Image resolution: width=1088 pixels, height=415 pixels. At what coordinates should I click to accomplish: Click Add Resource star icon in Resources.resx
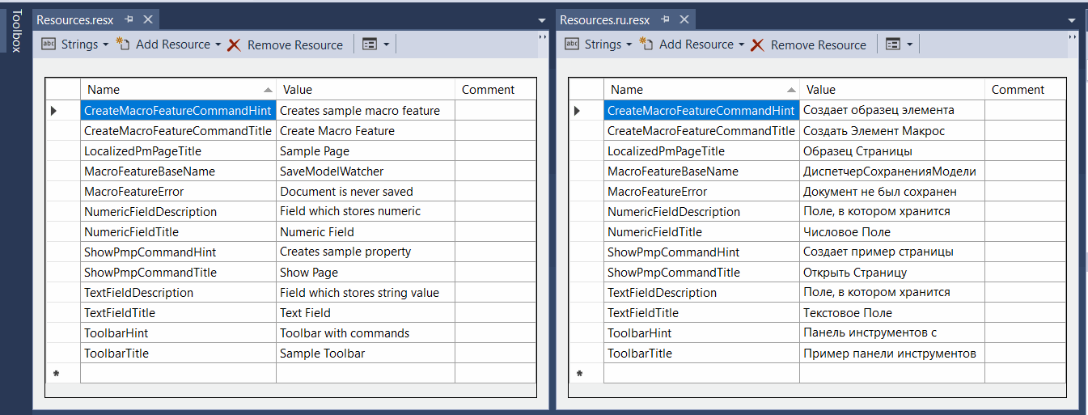point(123,44)
